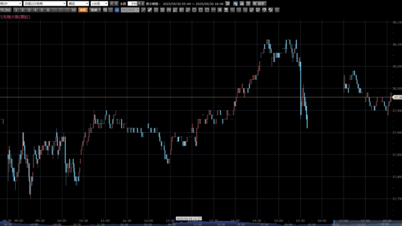Select the trend line drawing tool
Screen dimensions: 402x226
(x=143, y=10)
